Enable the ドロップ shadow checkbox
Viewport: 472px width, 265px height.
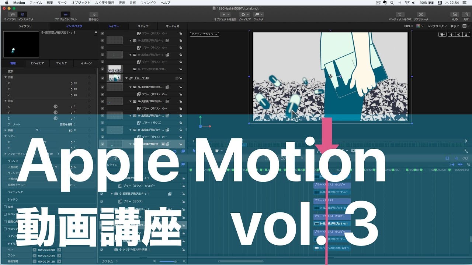(x=5, y=214)
